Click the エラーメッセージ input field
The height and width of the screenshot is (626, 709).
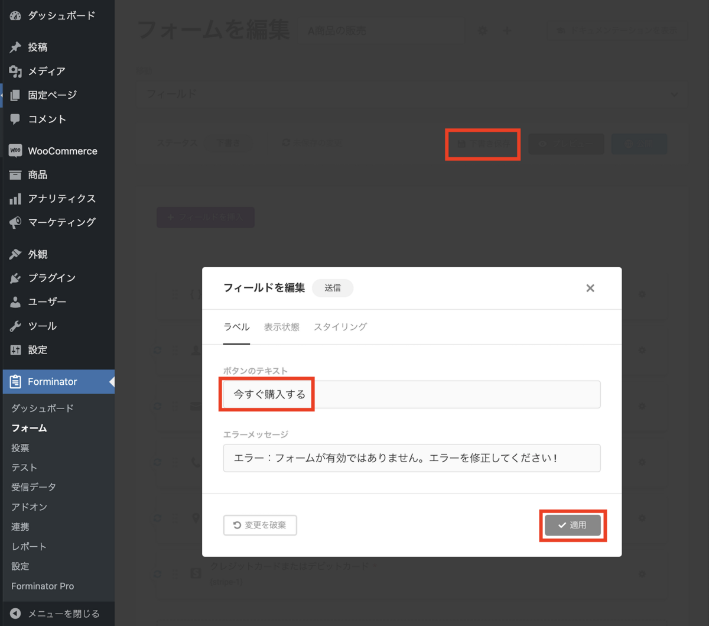tap(411, 458)
